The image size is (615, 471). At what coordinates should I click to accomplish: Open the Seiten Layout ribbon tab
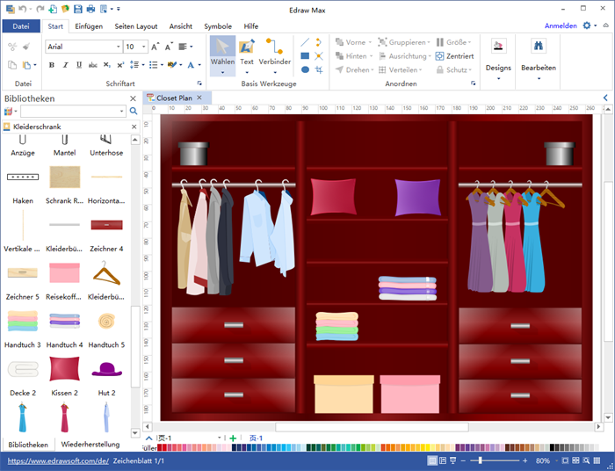(136, 26)
